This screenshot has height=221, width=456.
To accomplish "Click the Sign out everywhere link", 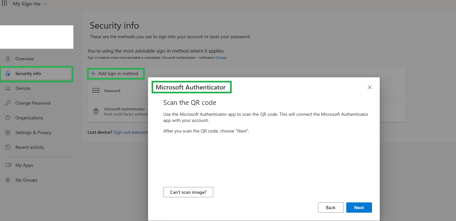I will (x=131, y=132).
